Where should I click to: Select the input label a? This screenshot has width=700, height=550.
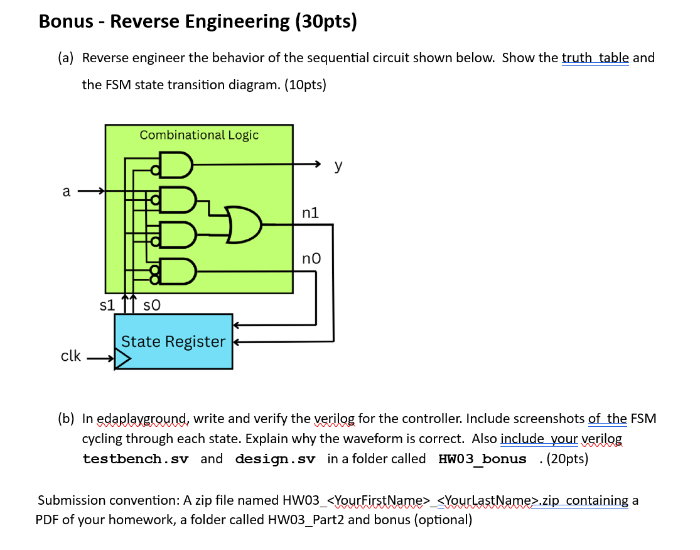click(66, 192)
